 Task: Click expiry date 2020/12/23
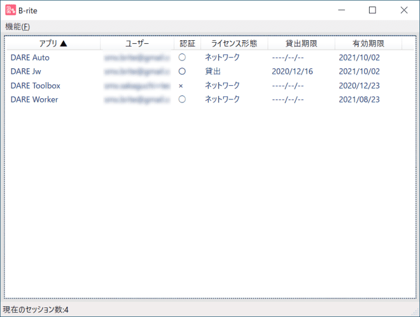pos(359,86)
